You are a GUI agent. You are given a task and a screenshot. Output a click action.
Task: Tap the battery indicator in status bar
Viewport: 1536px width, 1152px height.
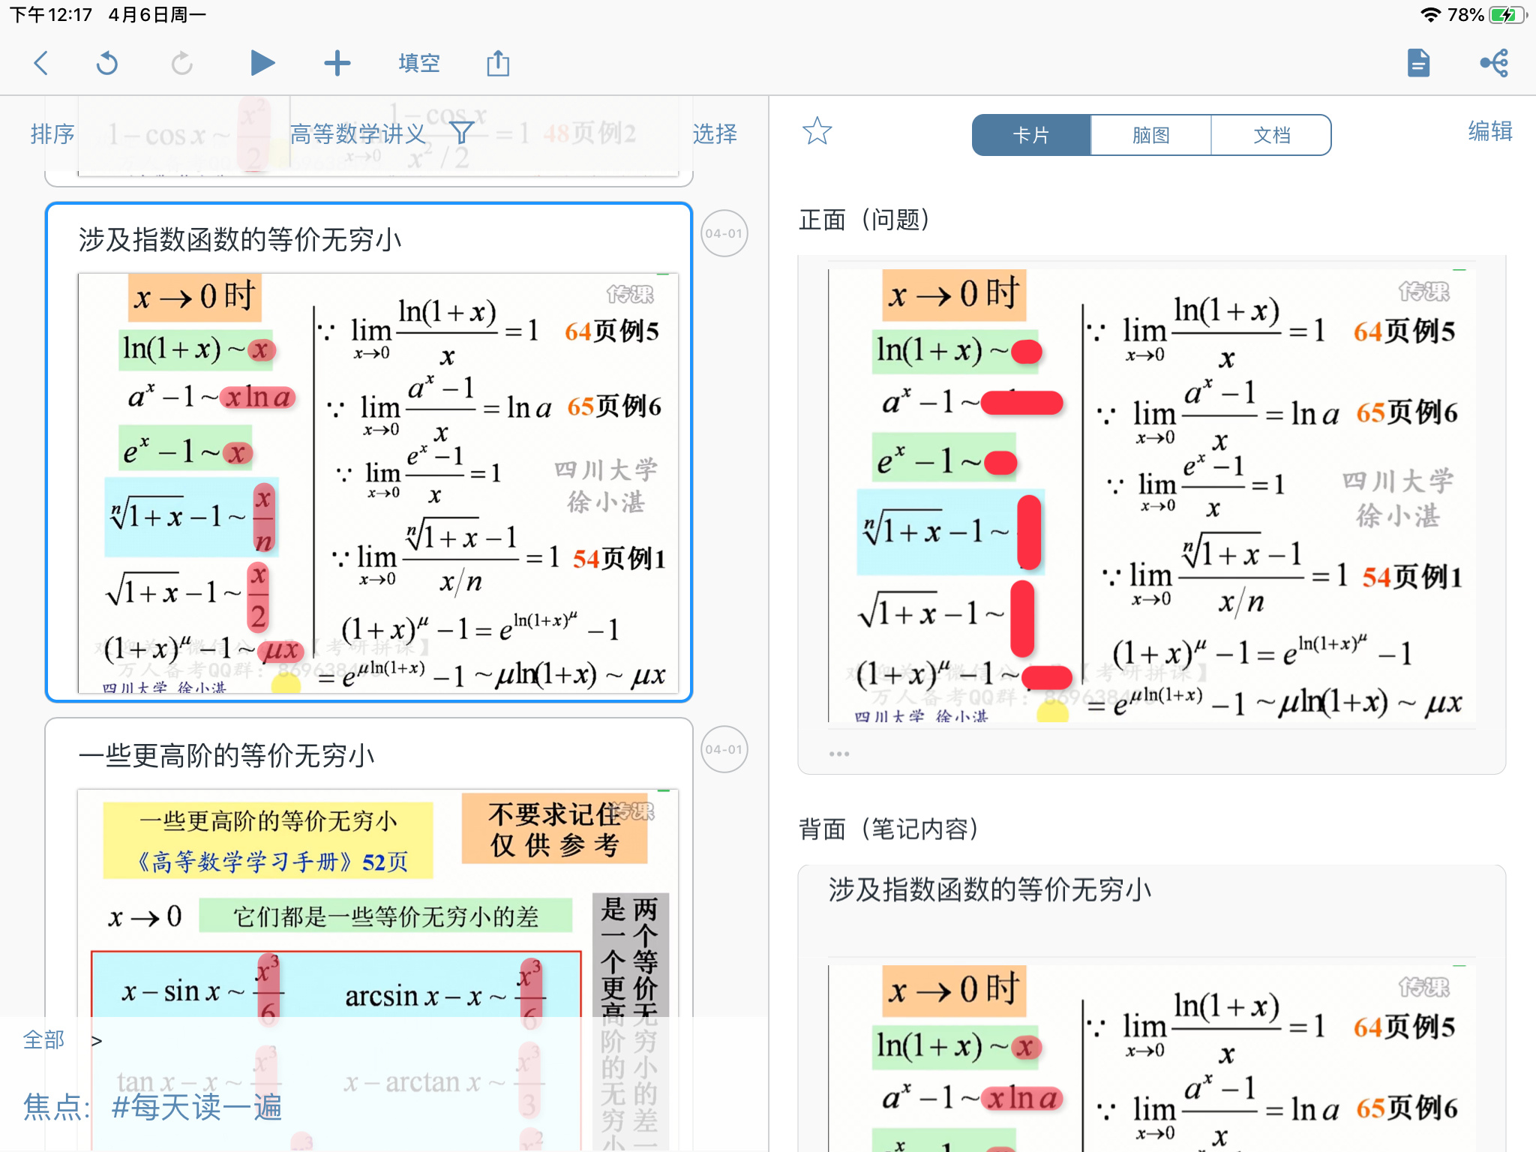coord(1508,15)
